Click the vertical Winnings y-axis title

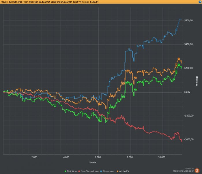[x=197, y=81]
